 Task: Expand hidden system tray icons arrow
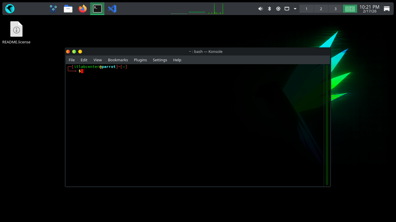[x=295, y=9]
